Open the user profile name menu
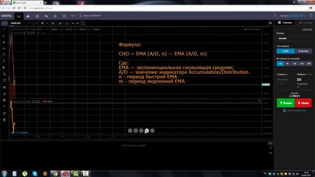Viewport: 315px width, 177px height. click(x=90, y=16)
